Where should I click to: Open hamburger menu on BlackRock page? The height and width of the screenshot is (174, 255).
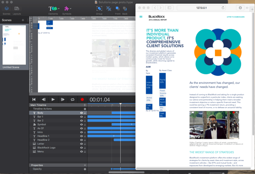[x=141, y=17]
